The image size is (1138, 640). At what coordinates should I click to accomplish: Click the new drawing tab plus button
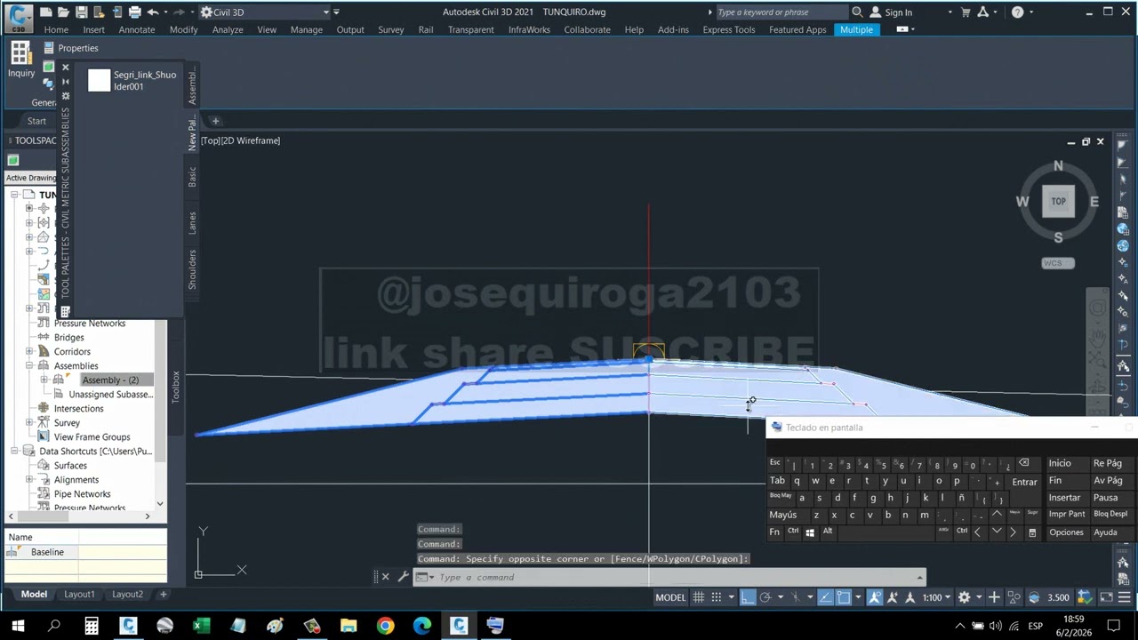click(215, 121)
